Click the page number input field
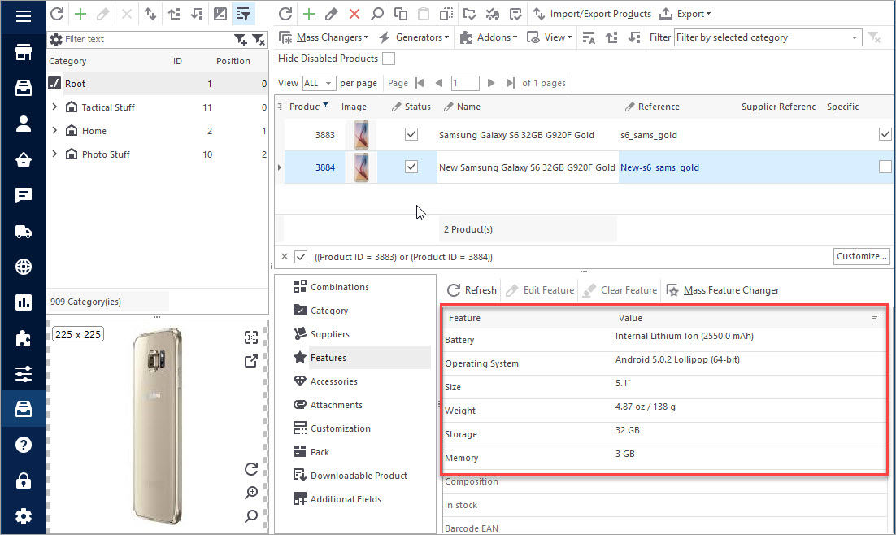Screen dimensions: 896x535 (464, 84)
